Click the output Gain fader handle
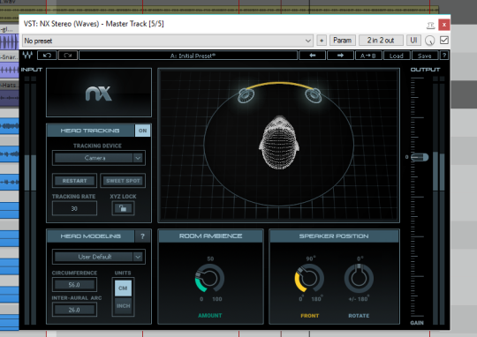The width and height of the screenshot is (477, 337). coord(420,157)
